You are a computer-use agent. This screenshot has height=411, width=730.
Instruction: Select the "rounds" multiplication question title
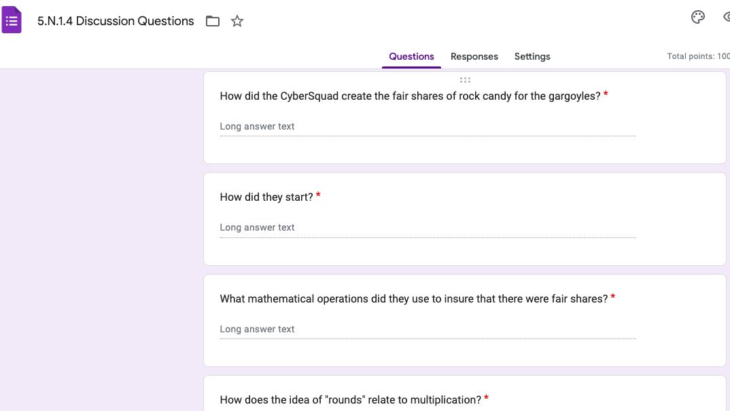point(350,399)
